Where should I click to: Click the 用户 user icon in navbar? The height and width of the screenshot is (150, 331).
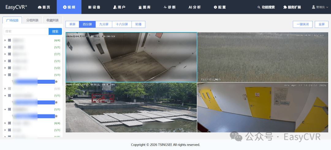pyautogui.click(x=115, y=7)
